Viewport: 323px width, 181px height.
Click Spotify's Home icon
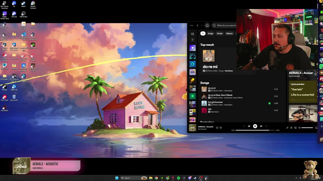207,25
